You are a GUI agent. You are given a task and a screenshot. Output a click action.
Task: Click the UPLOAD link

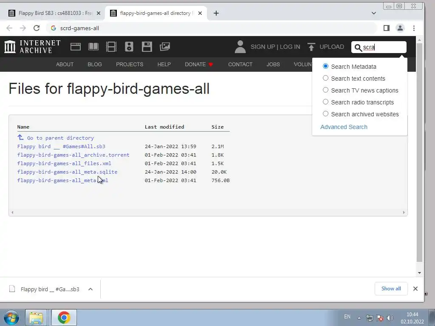(332, 47)
